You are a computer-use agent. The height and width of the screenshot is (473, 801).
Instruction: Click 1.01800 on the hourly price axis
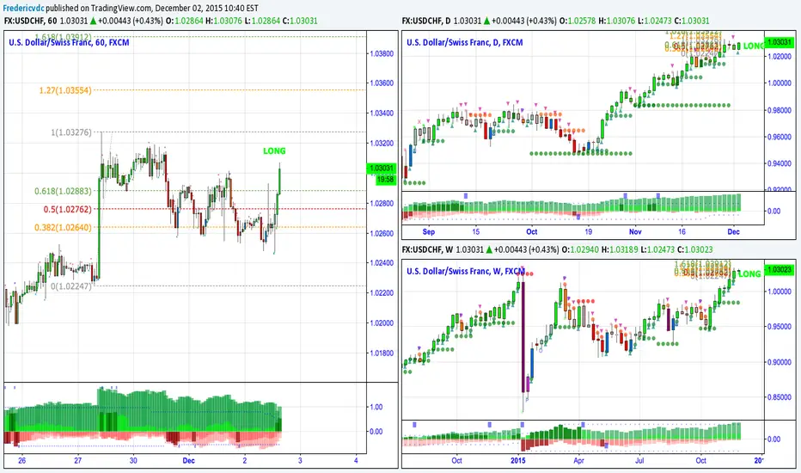[x=382, y=353]
